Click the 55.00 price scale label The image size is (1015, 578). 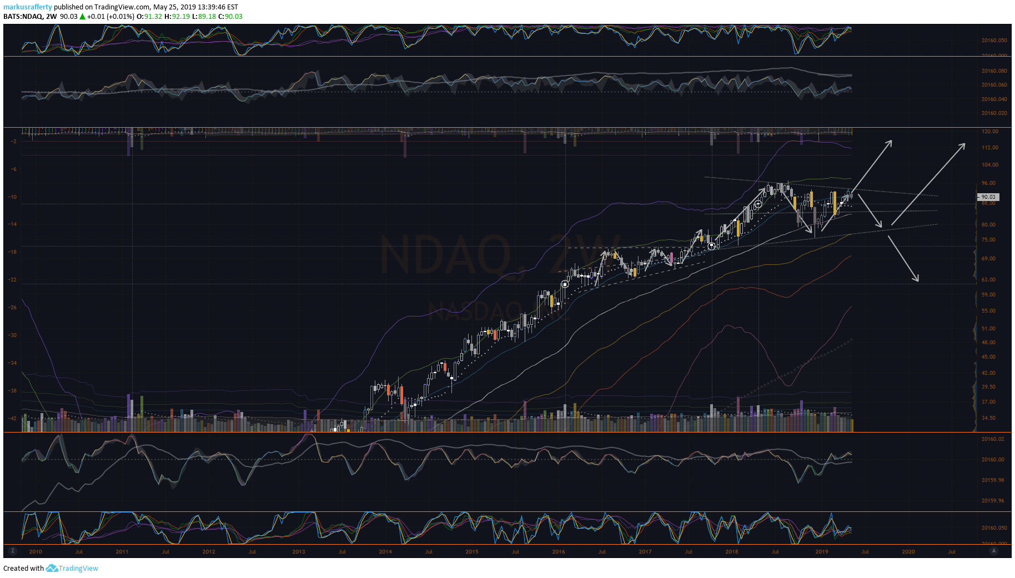(x=988, y=310)
